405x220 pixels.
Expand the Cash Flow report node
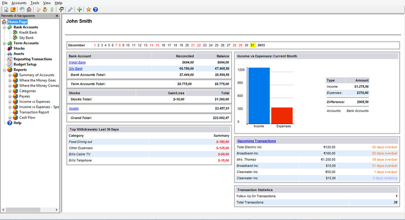coord(10,118)
